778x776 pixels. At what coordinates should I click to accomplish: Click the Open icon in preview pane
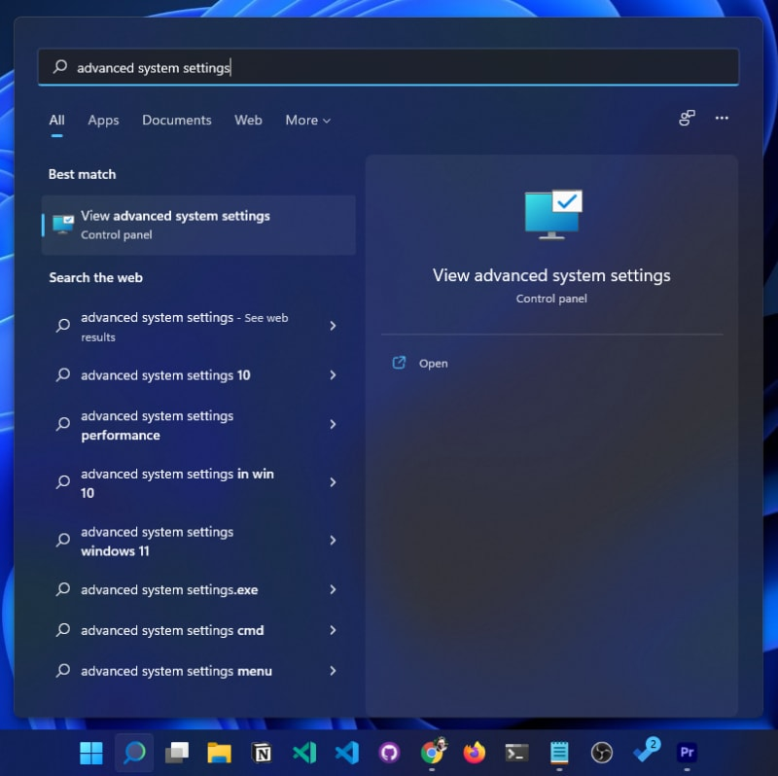[399, 363]
